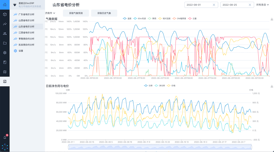Open the gear settings icon in the dark rail
The height and width of the screenshot is (152, 274).
5,53
